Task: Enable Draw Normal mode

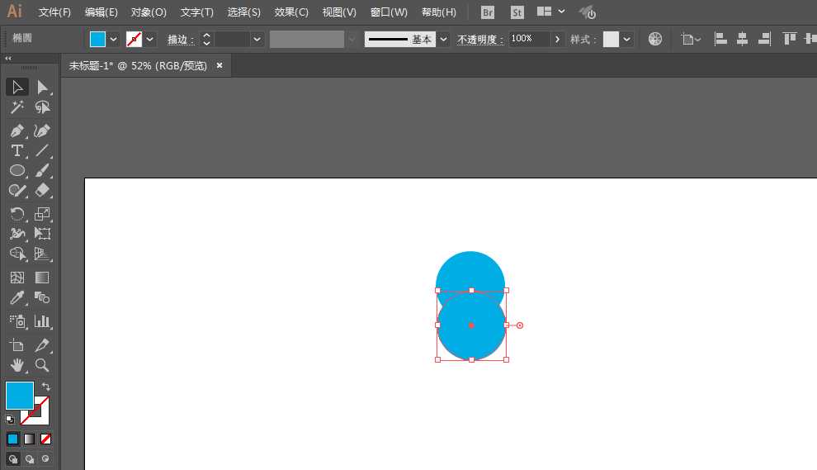Action: [13, 459]
